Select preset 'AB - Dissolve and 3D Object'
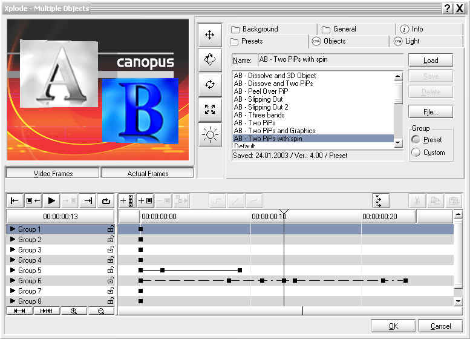Screen dimensions: 470x339 click(x=313, y=76)
